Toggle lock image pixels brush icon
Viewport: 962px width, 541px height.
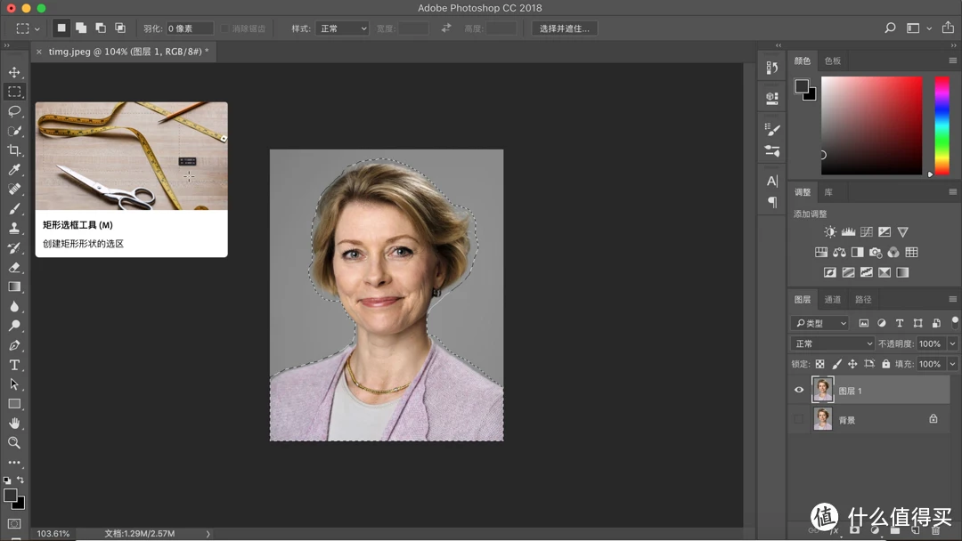(x=836, y=364)
